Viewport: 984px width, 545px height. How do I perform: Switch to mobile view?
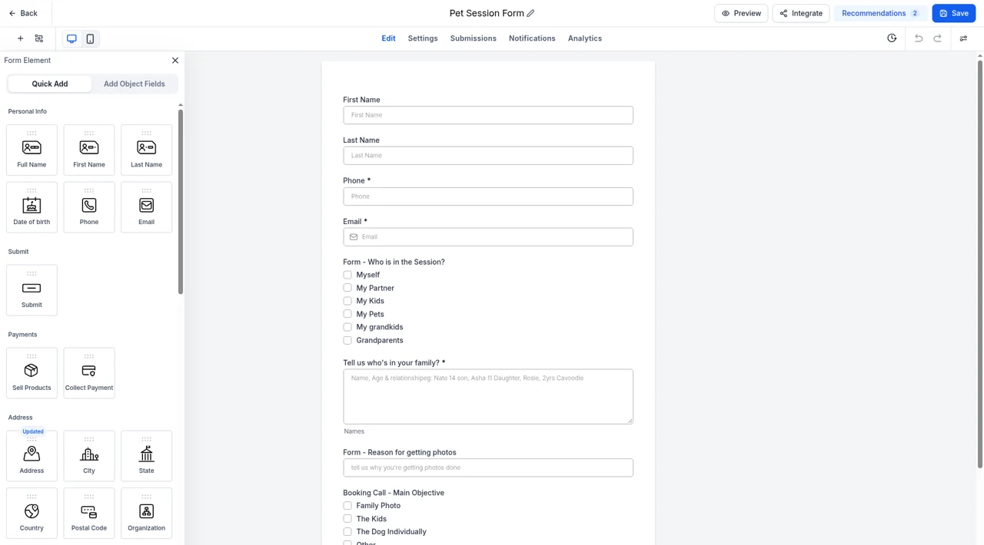90,38
